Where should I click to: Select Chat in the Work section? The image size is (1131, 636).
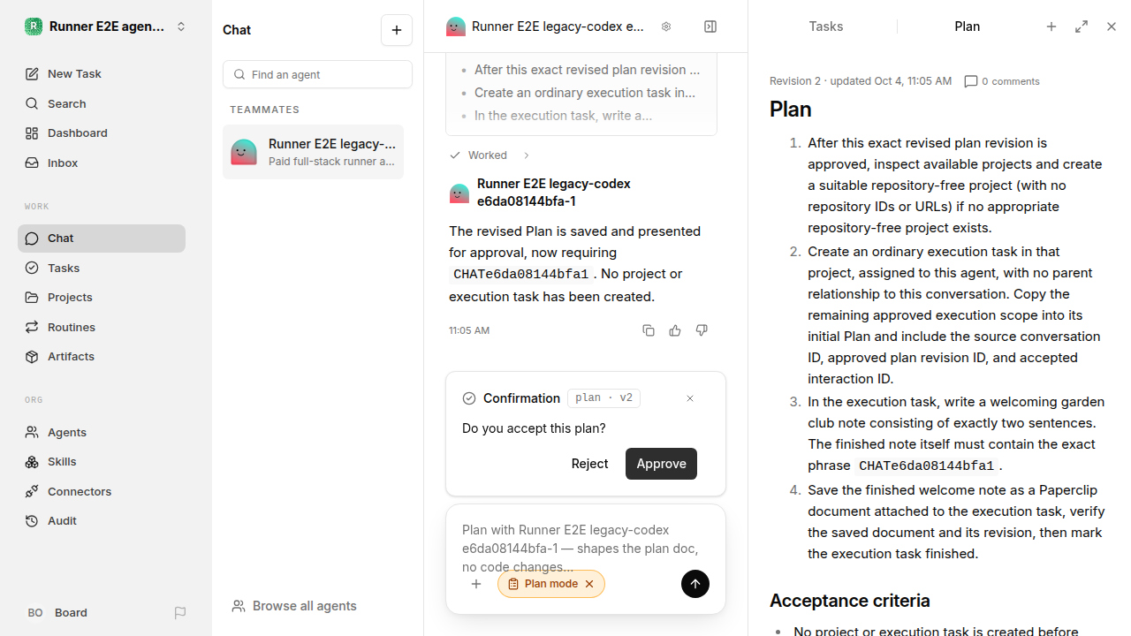102,238
